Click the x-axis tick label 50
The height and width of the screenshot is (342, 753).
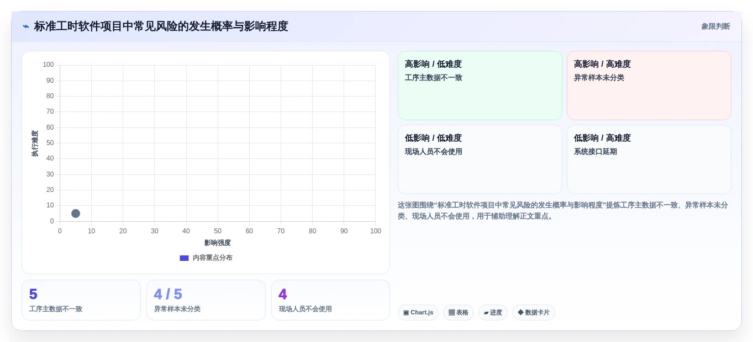(x=218, y=231)
